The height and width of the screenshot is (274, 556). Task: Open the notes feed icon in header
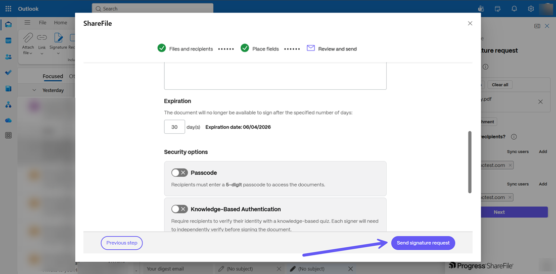[x=497, y=9]
